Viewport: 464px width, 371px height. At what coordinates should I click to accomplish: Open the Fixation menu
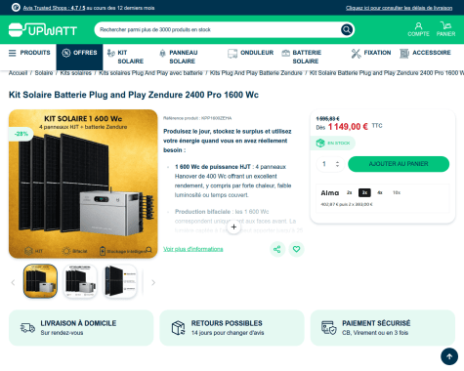(x=371, y=53)
